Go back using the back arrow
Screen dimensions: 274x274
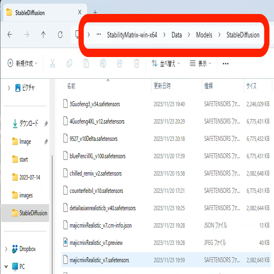point(10,35)
